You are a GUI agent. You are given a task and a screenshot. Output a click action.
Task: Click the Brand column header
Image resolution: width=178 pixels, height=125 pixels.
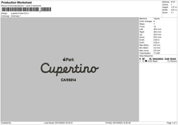click(173, 59)
